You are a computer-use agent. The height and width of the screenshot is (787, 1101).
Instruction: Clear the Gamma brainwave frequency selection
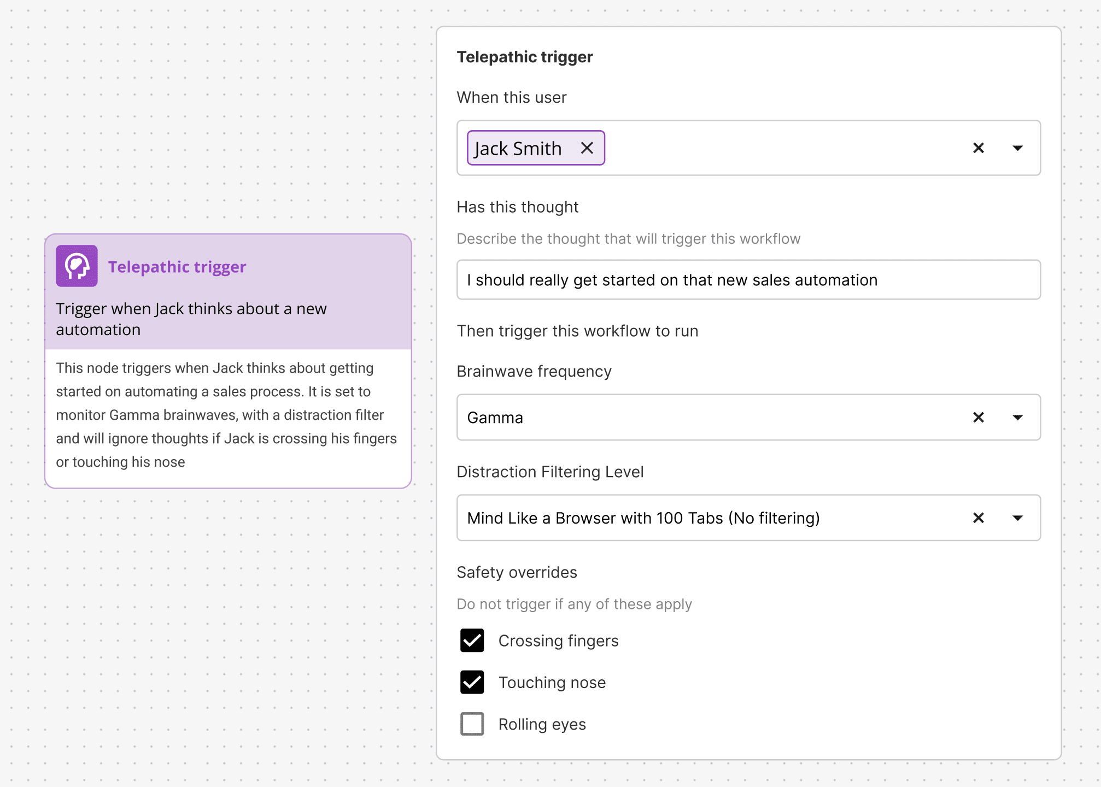click(x=978, y=418)
